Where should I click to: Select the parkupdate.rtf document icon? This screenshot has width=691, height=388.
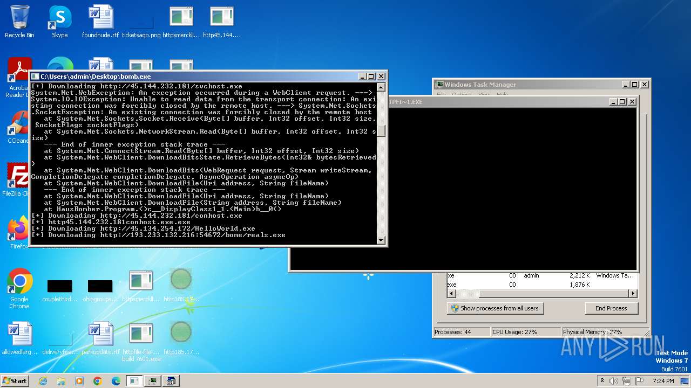(x=100, y=338)
